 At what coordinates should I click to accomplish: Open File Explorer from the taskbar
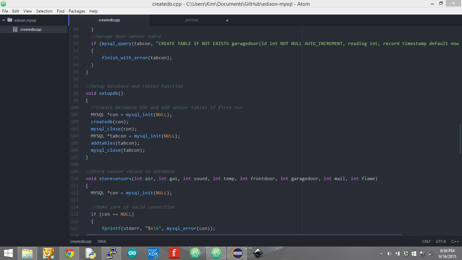point(27,253)
